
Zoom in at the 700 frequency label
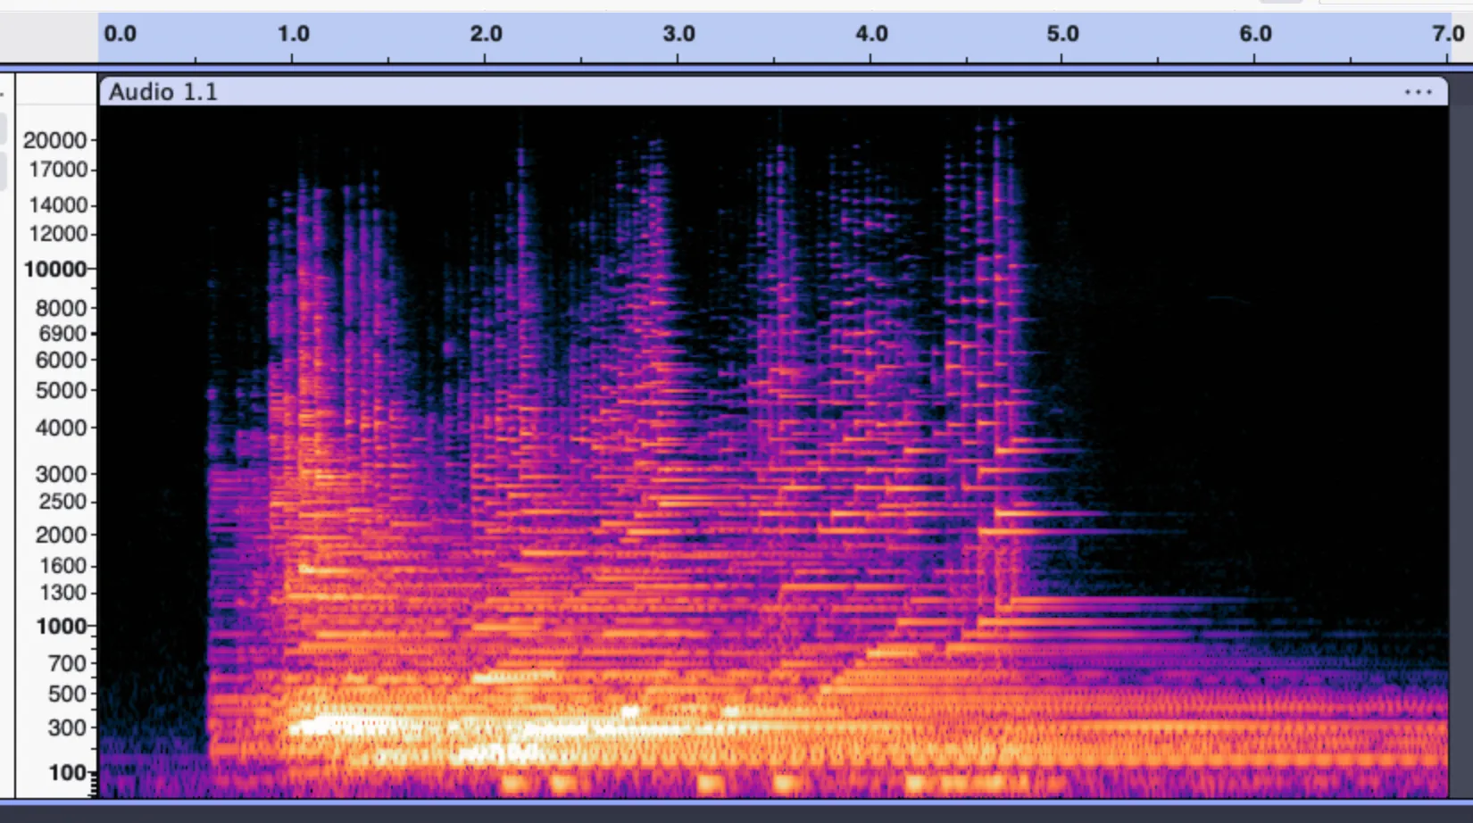pyautogui.click(x=68, y=664)
